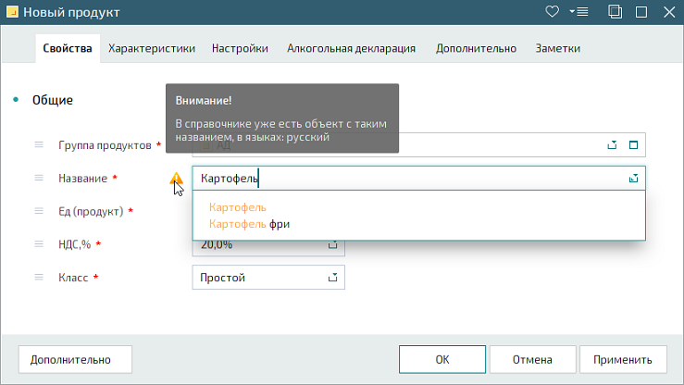Click the cascade windows icon in title bar
The width and height of the screenshot is (684, 385).
tap(616, 12)
